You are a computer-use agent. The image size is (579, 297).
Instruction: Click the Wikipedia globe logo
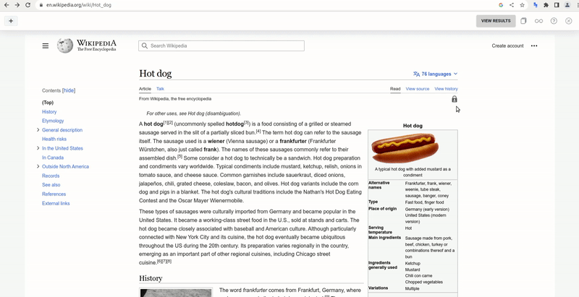click(65, 46)
